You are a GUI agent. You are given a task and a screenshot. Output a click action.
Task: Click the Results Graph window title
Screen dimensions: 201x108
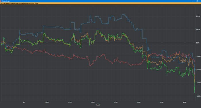pos(6,1)
